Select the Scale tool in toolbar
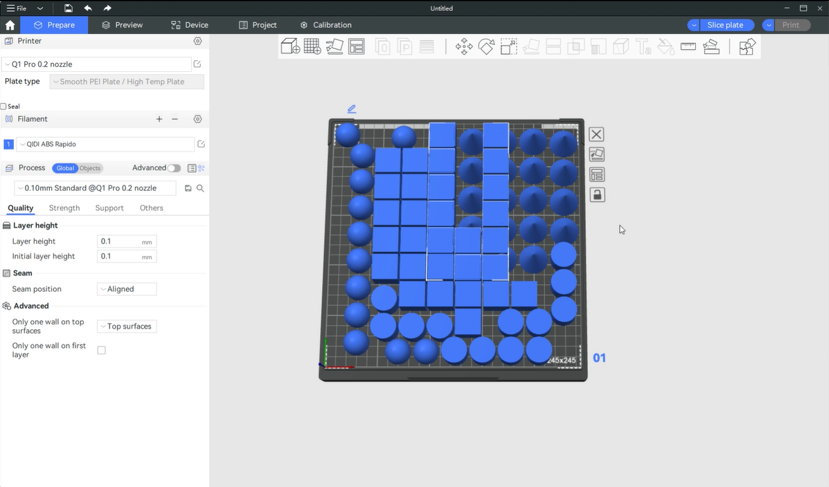Screen dimensions: 829x487 click(x=508, y=47)
